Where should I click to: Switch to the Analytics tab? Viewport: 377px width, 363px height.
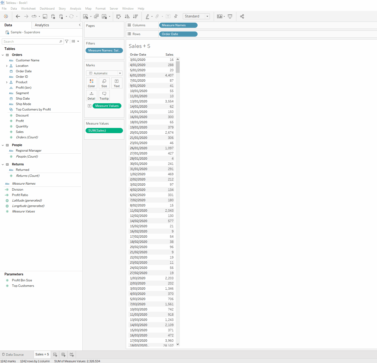(42, 25)
